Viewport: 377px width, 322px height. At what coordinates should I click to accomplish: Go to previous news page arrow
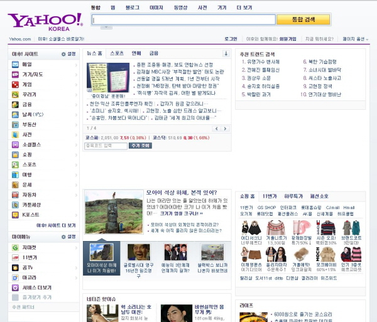(x=216, y=129)
